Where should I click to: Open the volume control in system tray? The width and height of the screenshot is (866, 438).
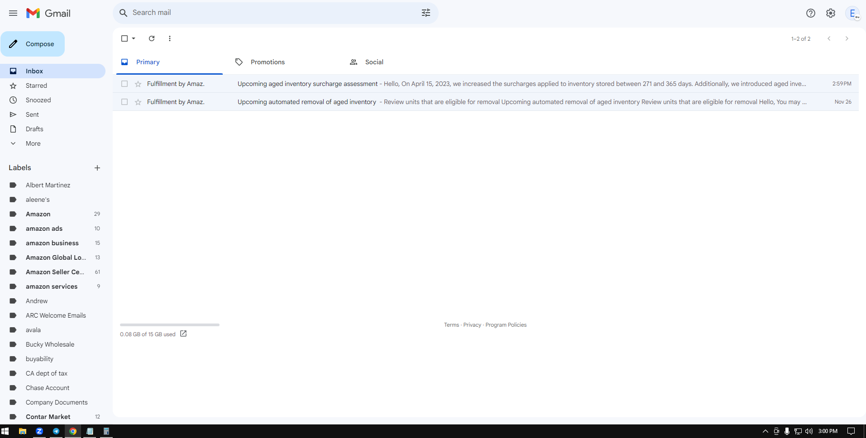(809, 431)
